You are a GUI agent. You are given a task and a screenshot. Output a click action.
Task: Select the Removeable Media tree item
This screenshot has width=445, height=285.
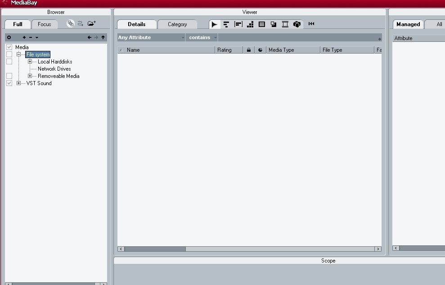coord(58,76)
